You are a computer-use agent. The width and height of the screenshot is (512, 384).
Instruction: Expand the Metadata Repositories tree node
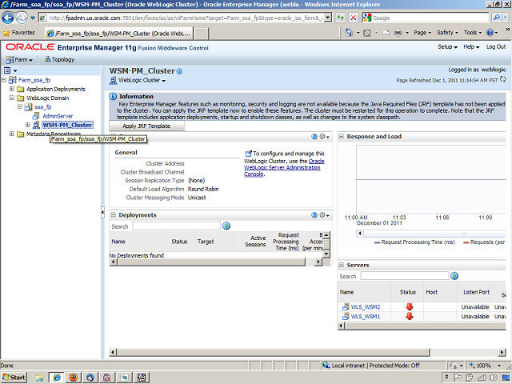tap(12, 134)
